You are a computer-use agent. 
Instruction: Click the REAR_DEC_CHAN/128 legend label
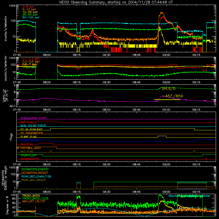pyautogui.click(x=36, y=176)
